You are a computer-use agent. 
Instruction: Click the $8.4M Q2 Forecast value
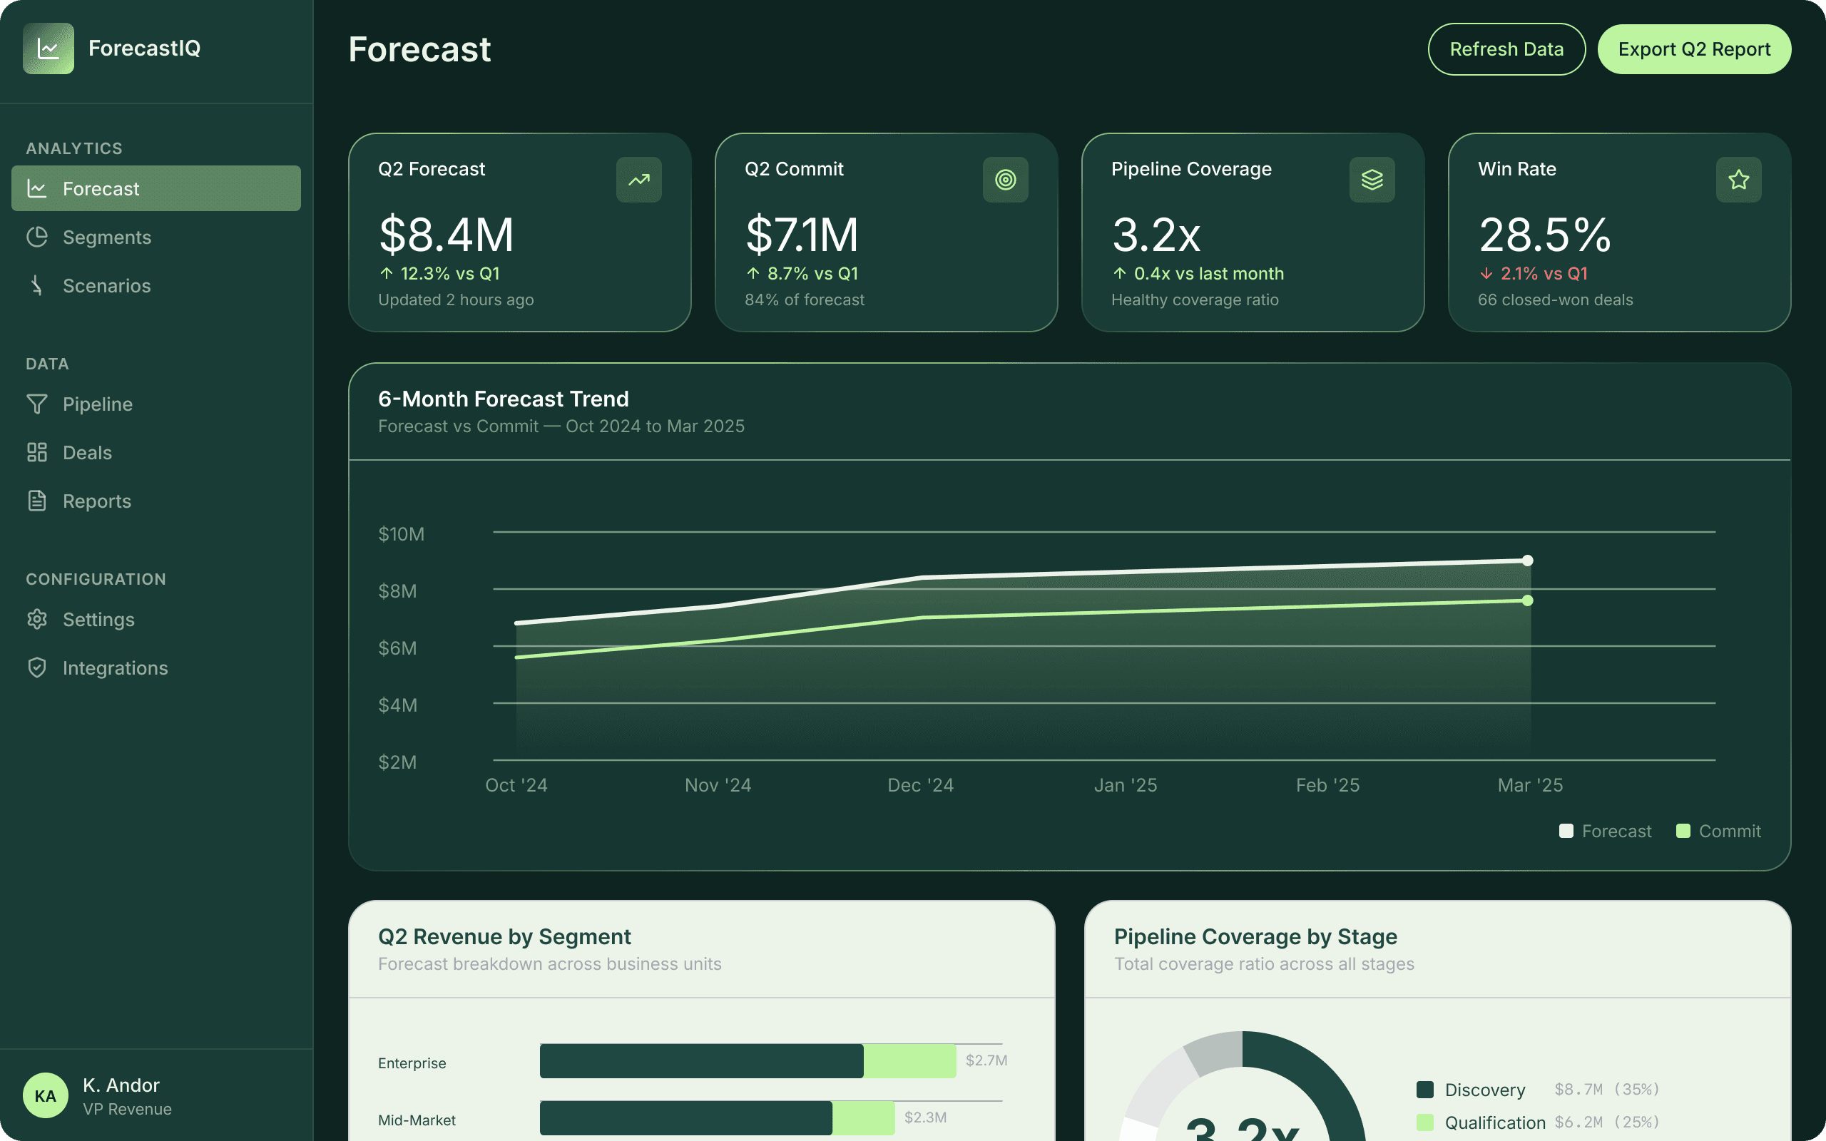446,234
